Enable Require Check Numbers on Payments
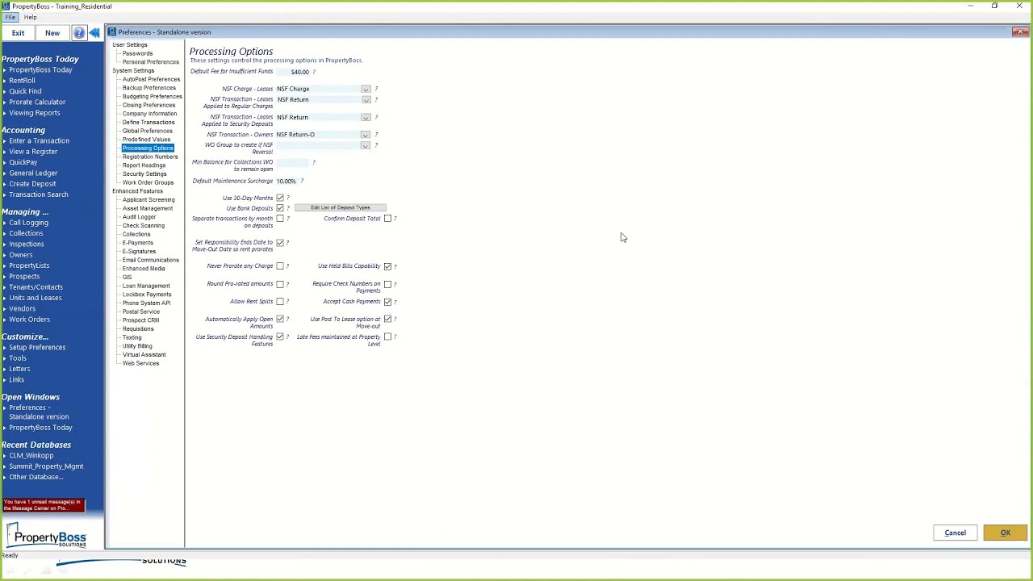Viewport: 1033px width, 581px height. tap(387, 284)
